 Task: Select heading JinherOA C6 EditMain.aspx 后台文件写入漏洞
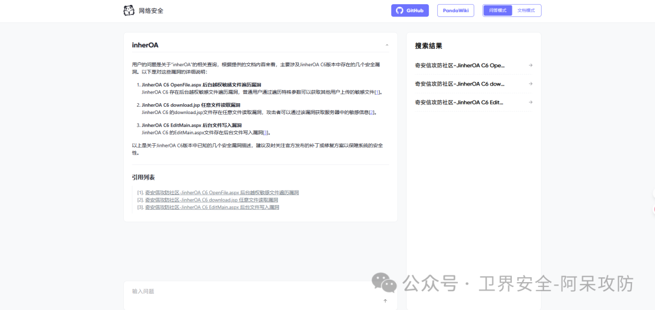pos(191,125)
